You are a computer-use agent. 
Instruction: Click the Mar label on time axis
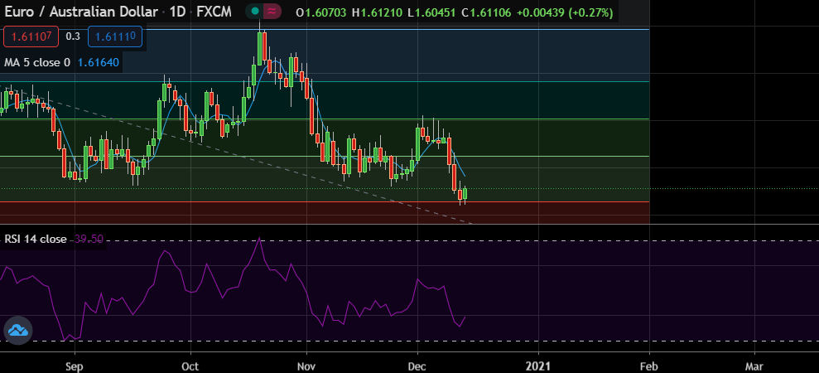(754, 366)
